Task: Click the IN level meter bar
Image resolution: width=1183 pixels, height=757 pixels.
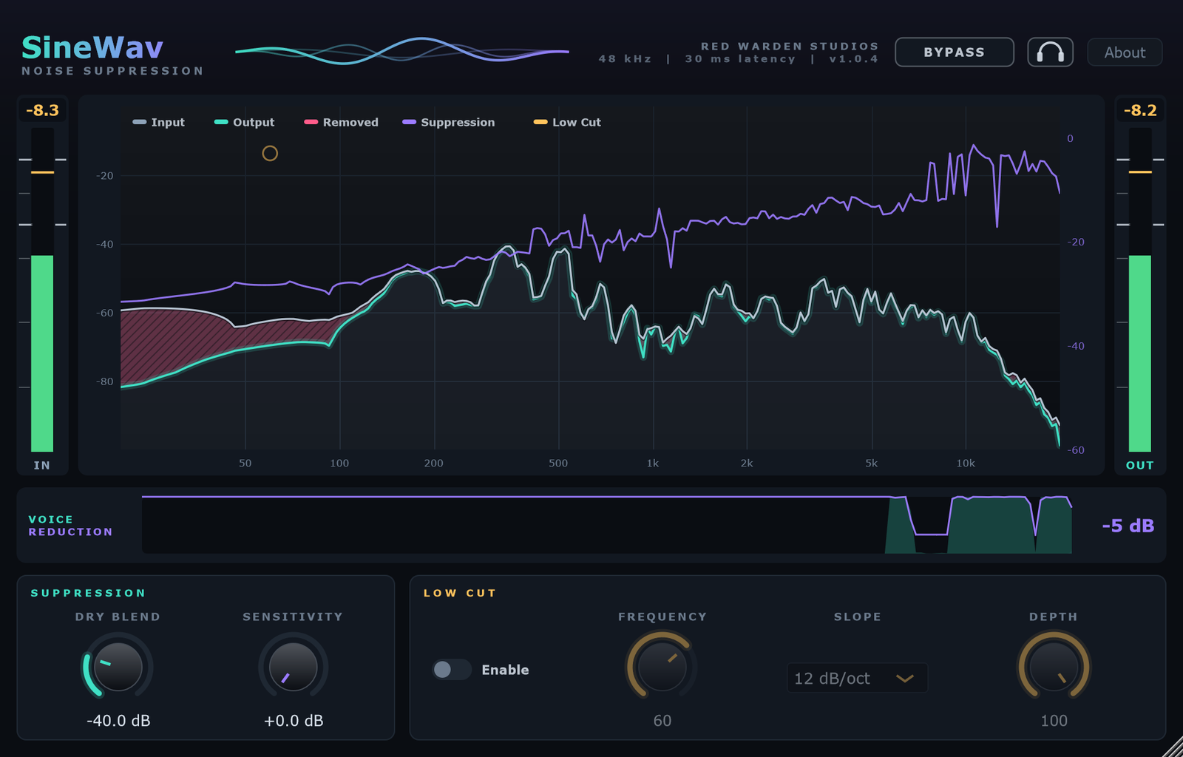Action: coord(42,290)
